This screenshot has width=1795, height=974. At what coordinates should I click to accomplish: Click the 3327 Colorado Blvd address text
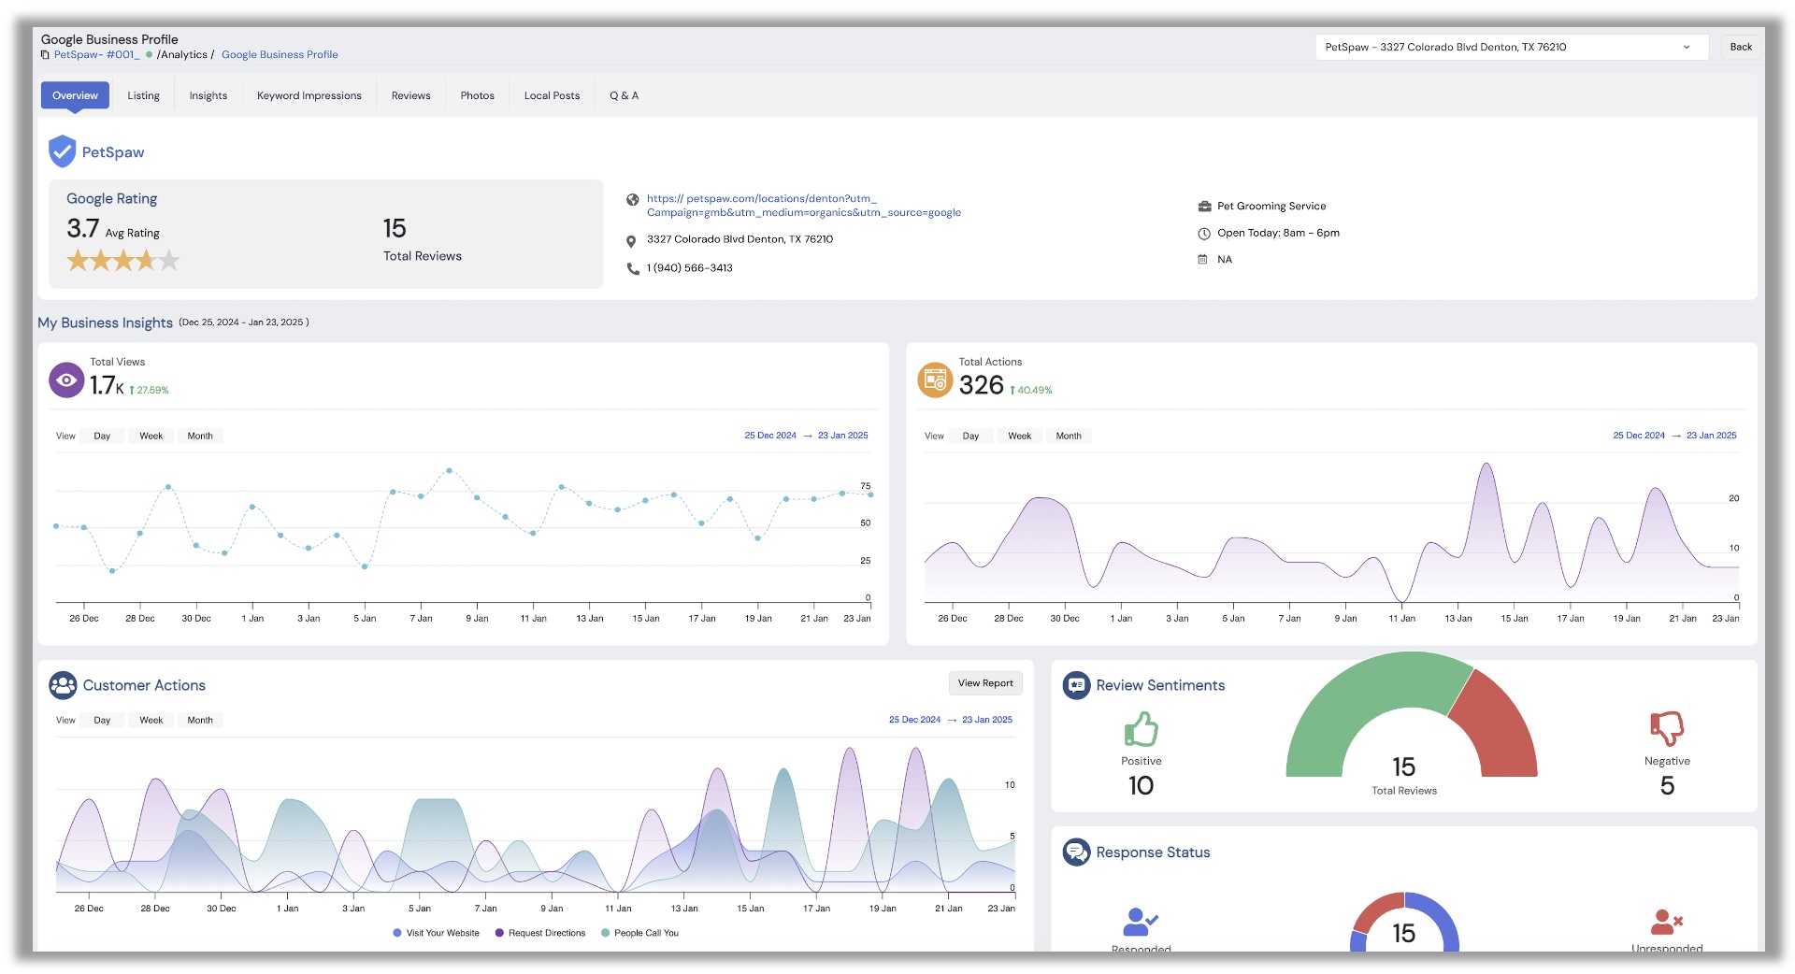[x=740, y=239]
